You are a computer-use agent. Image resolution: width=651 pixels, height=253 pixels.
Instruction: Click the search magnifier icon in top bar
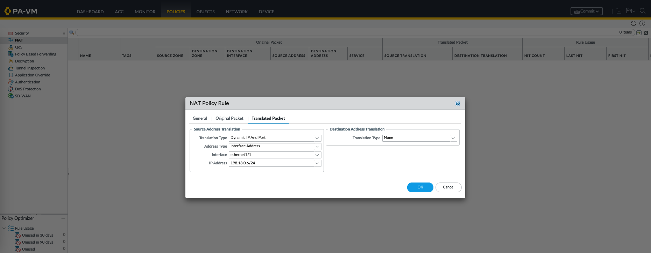point(642,11)
